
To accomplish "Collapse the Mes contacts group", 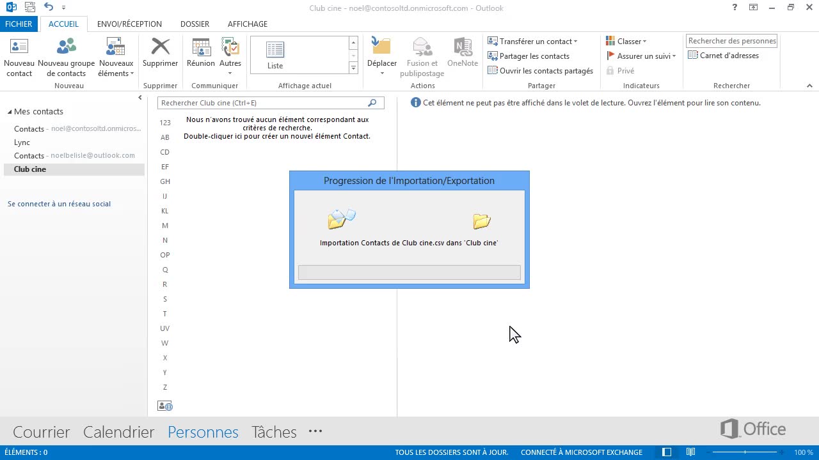I will [10, 112].
